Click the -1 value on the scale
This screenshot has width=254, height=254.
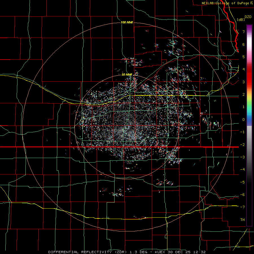coord(242,132)
